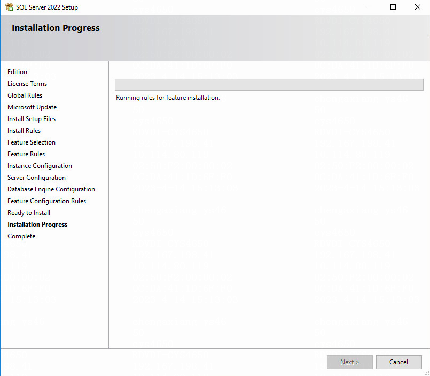Minimize the SQL Server 2022 Setup window
This screenshot has width=430, height=376.
coord(369,7)
